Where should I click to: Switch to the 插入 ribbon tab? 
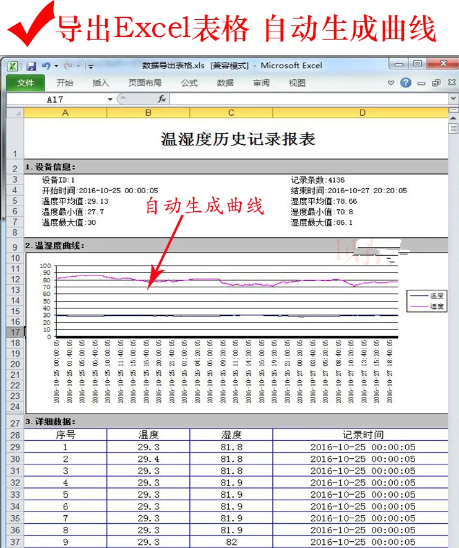[100, 83]
